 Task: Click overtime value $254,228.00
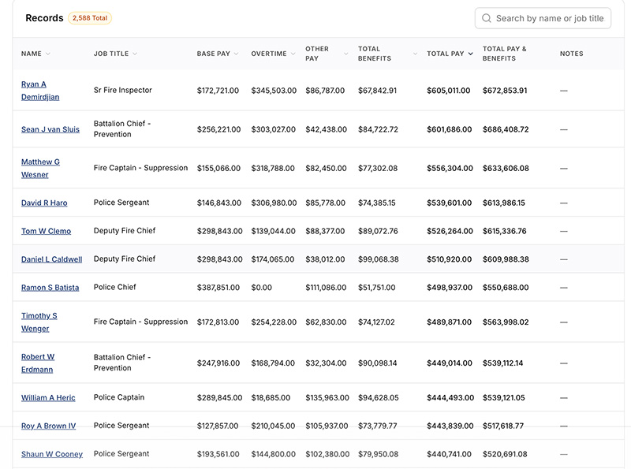tap(274, 322)
